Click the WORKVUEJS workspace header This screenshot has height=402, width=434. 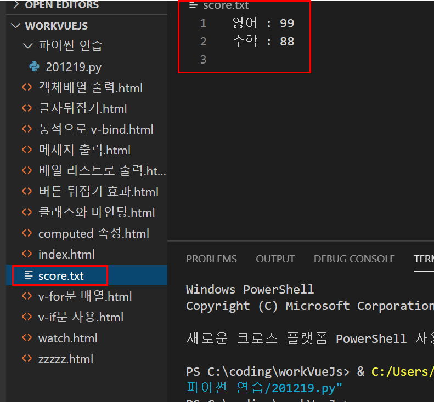(57, 26)
